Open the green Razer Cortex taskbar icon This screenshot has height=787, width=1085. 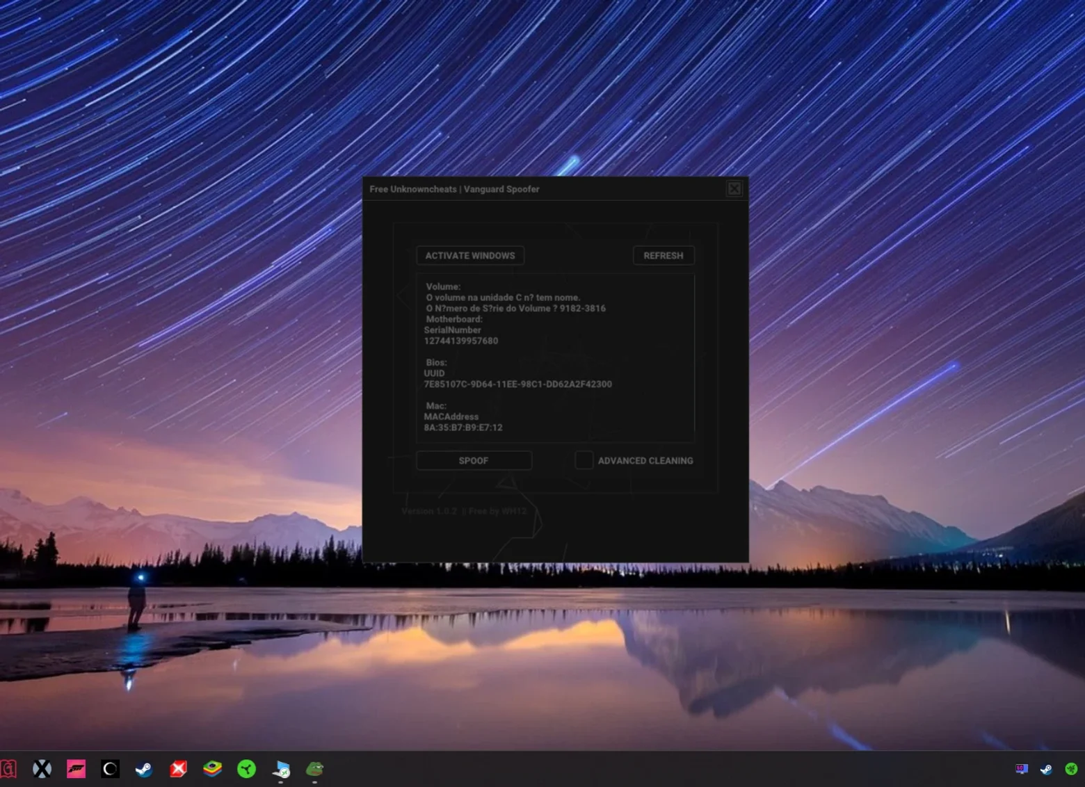247,769
